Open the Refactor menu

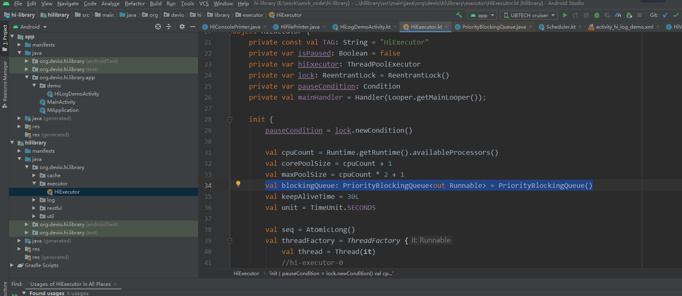[135, 4]
